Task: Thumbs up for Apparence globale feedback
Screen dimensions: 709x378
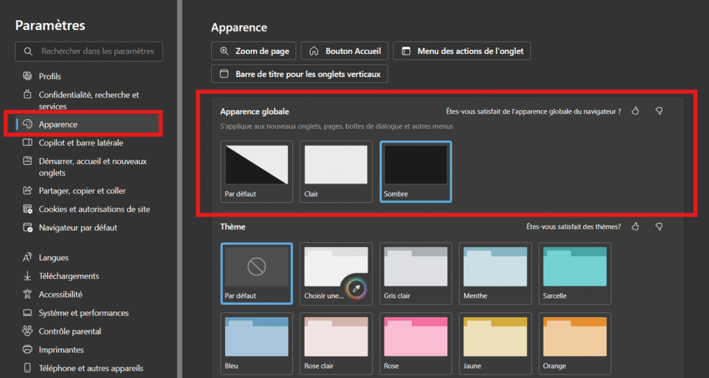Action: (x=636, y=111)
